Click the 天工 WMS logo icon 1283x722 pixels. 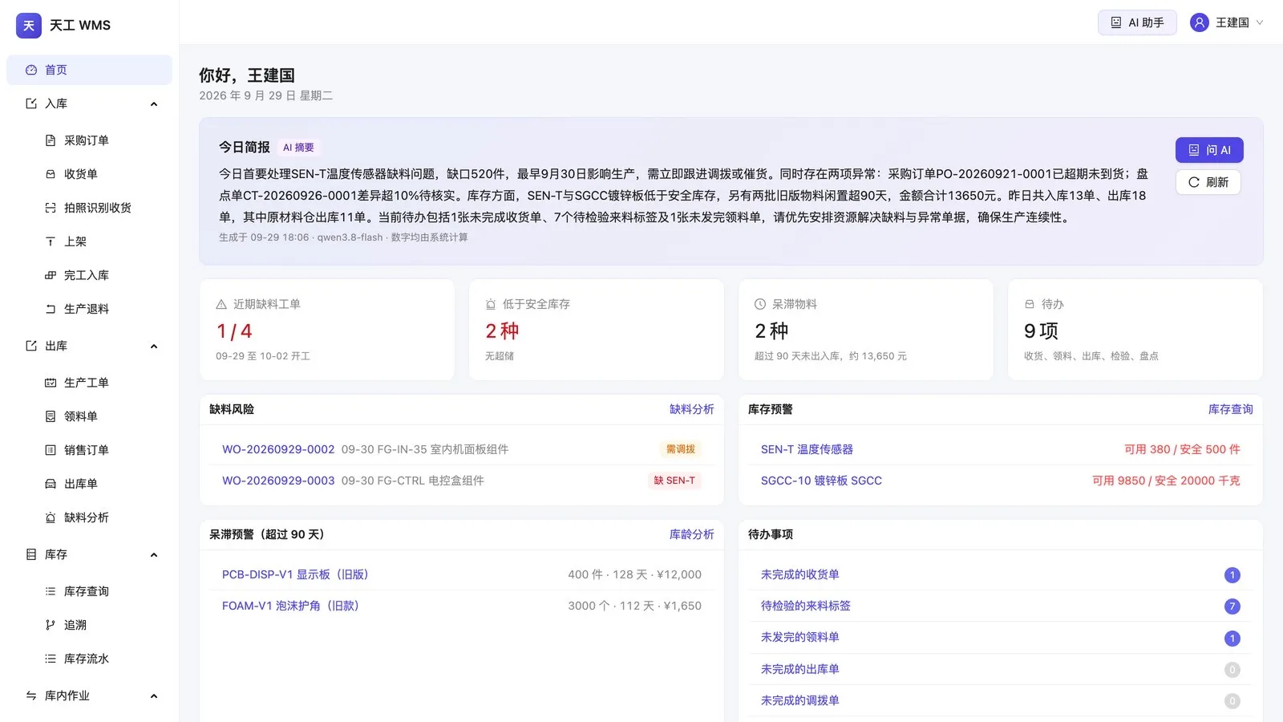(x=29, y=26)
